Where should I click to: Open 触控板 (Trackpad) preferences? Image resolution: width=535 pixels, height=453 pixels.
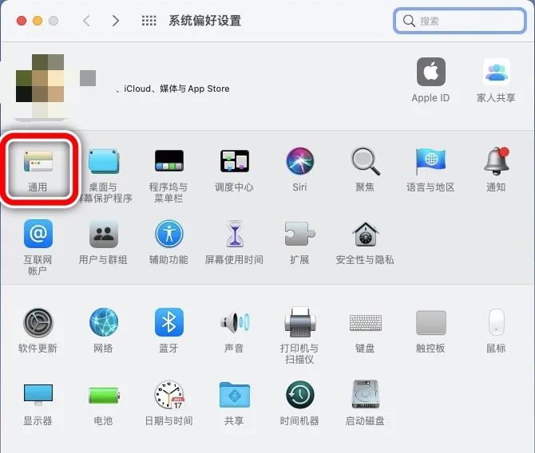tap(430, 331)
